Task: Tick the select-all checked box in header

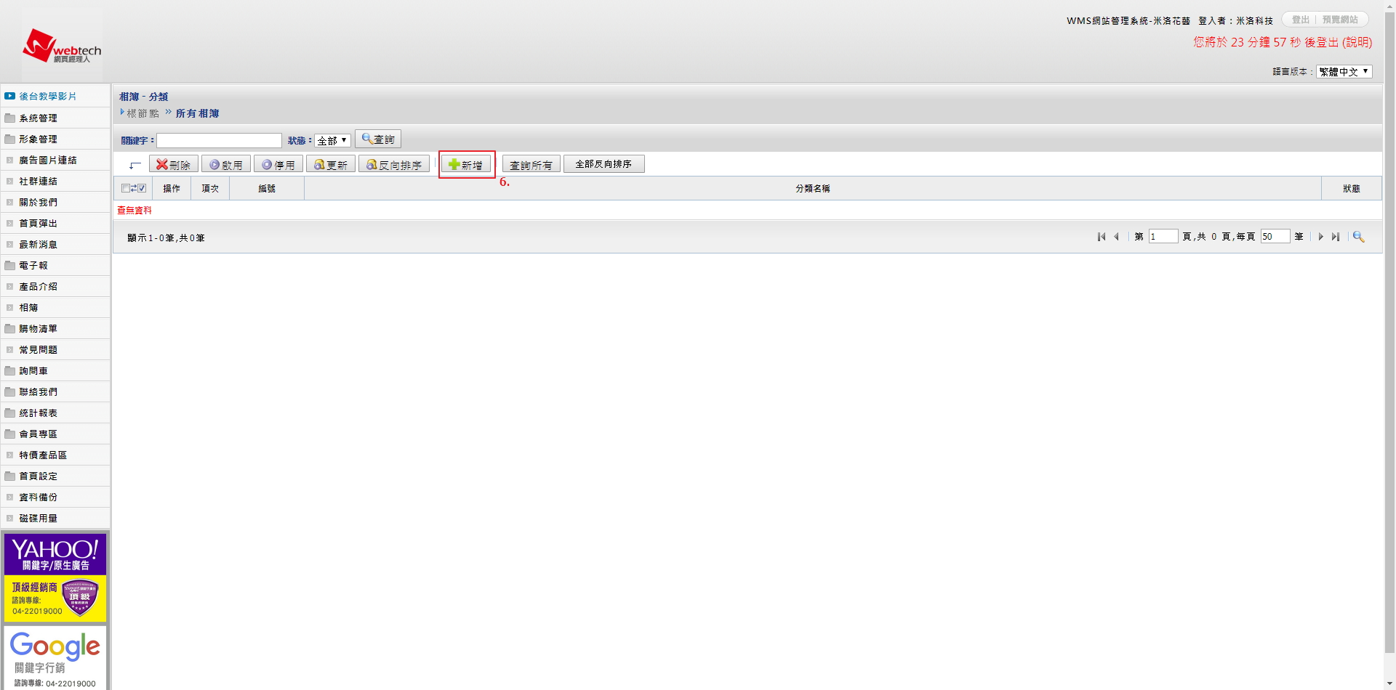Action: [x=142, y=188]
